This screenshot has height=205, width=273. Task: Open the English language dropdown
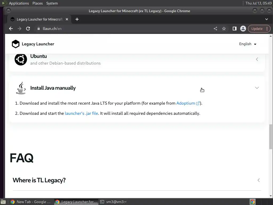point(248,44)
